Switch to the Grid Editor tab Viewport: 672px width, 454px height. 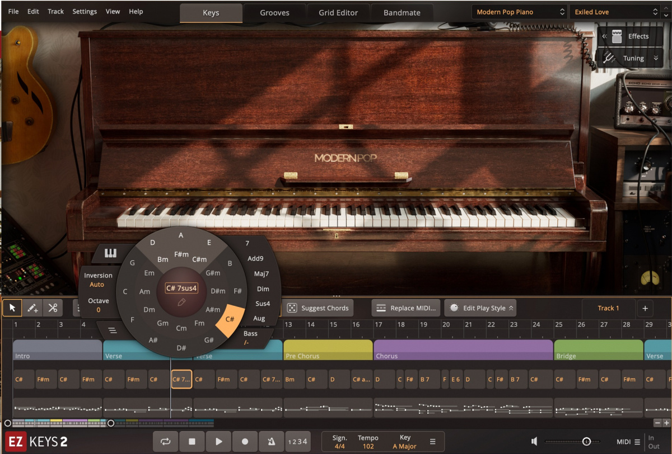[x=338, y=11]
